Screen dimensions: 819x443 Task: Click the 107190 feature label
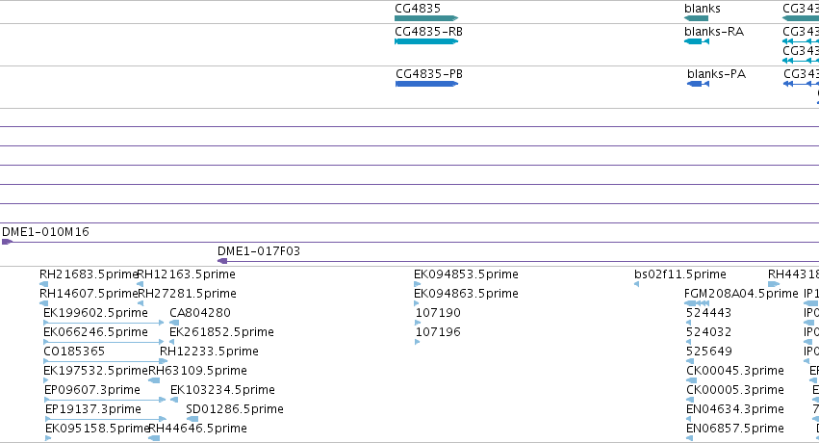click(438, 313)
